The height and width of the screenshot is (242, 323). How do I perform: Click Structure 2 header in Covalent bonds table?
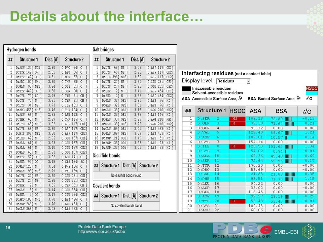148,196
